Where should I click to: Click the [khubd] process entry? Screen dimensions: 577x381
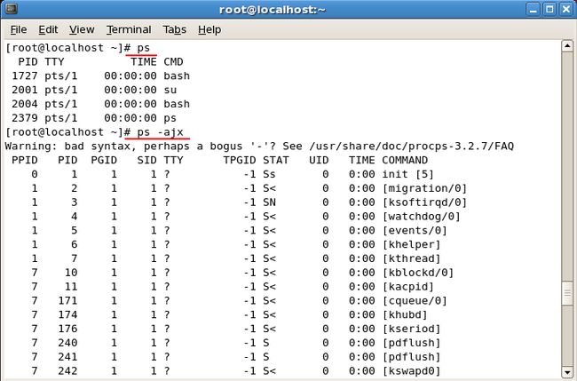(405, 314)
